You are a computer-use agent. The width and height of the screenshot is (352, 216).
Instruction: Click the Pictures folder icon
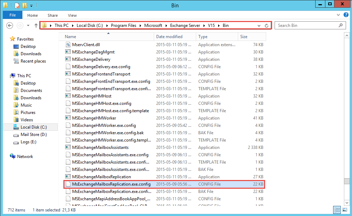coord(16,113)
